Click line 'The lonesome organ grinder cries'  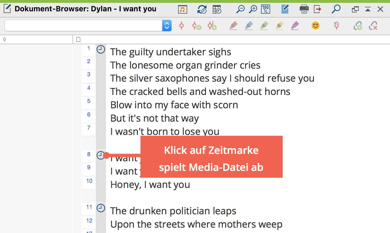[x=185, y=65]
